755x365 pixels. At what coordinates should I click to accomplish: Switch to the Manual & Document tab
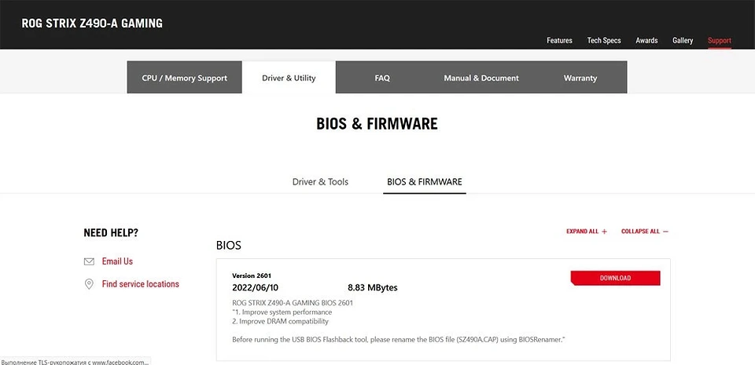(481, 78)
